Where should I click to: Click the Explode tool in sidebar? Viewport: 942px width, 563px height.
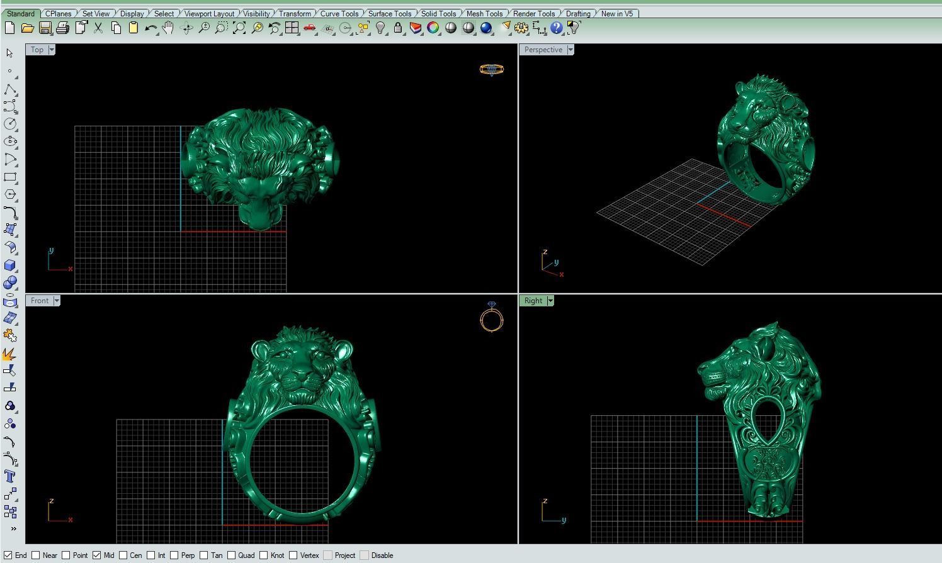coord(10,354)
